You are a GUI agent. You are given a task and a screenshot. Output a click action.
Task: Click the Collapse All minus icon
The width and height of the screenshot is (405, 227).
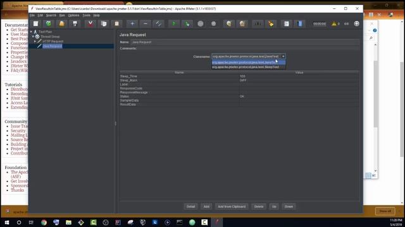click(x=146, y=24)
